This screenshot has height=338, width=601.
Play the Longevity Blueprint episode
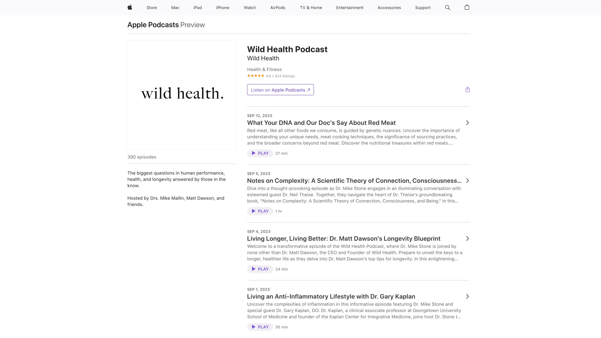(x=260, y=269)
